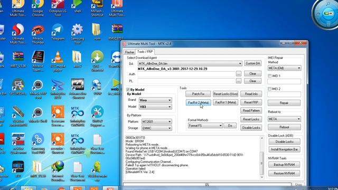Click Install Navigation Bar button
Image resolution: width=338 pixels, height=190 pixels.
(284, 149)
